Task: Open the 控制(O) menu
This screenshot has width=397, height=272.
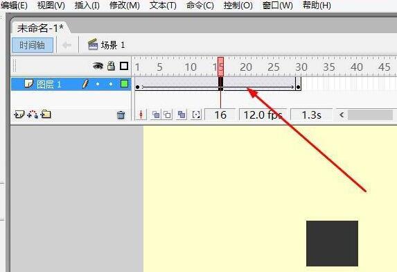Action: point(238,5)
